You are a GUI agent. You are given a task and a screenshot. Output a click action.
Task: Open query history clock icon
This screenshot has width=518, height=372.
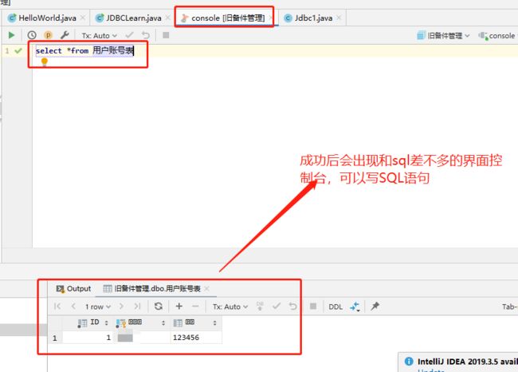pyautogui.click(x=32, y=35)
